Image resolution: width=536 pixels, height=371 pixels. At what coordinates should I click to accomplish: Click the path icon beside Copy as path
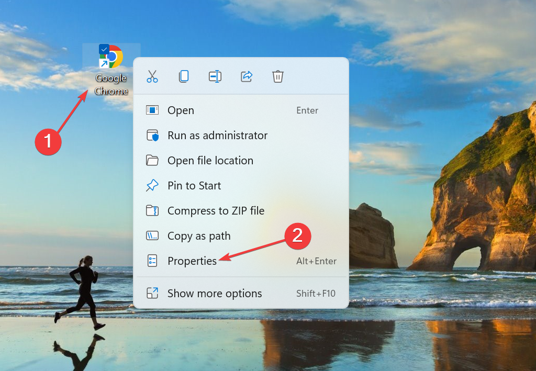point(152,235)
